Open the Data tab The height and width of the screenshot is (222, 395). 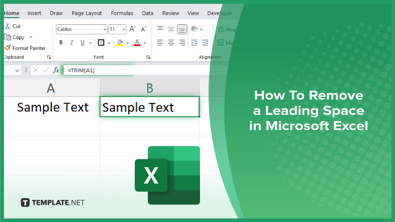click(148, 13)
